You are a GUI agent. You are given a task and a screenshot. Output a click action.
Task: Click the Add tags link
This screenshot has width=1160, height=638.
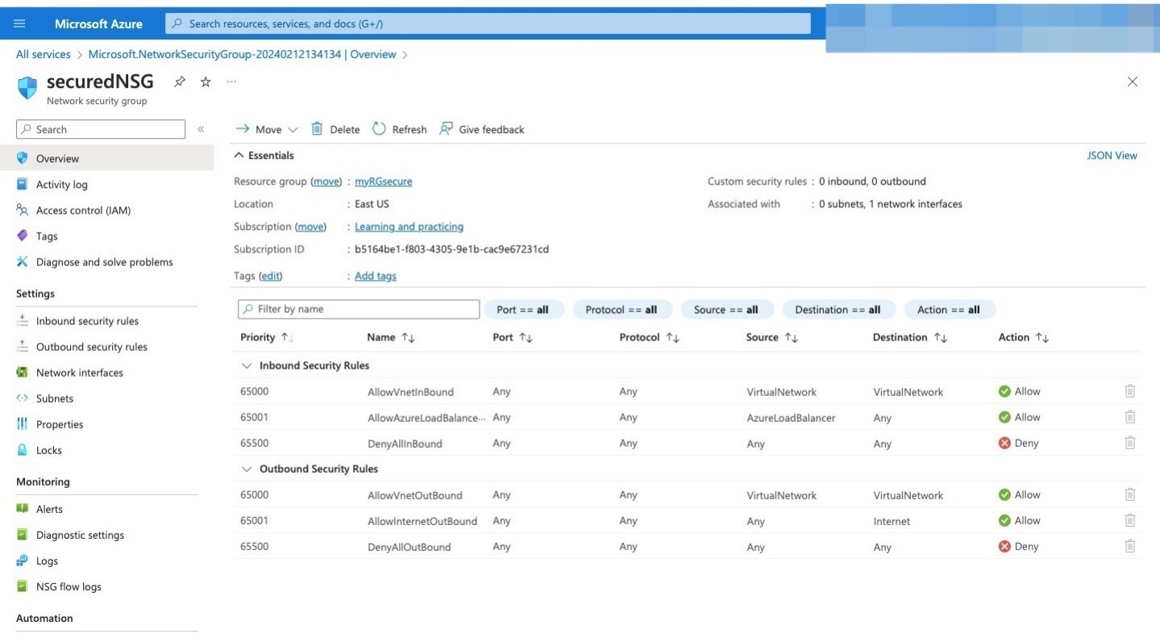(376, 276)
